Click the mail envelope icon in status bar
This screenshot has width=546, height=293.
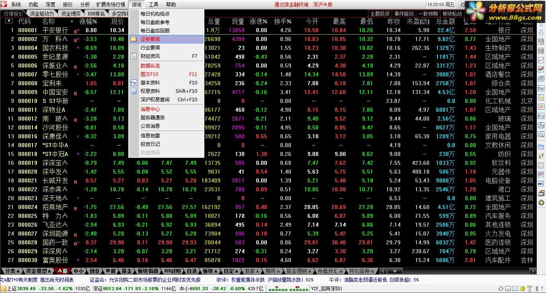[516, 289]
